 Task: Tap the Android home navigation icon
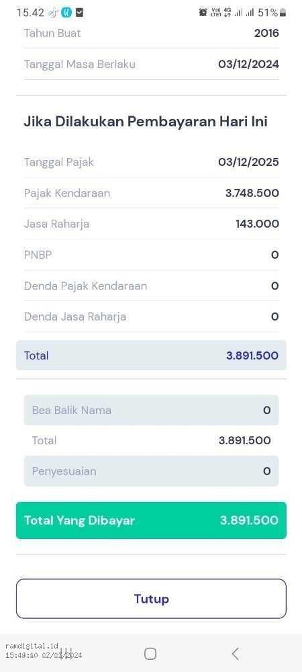pos(150,654)
